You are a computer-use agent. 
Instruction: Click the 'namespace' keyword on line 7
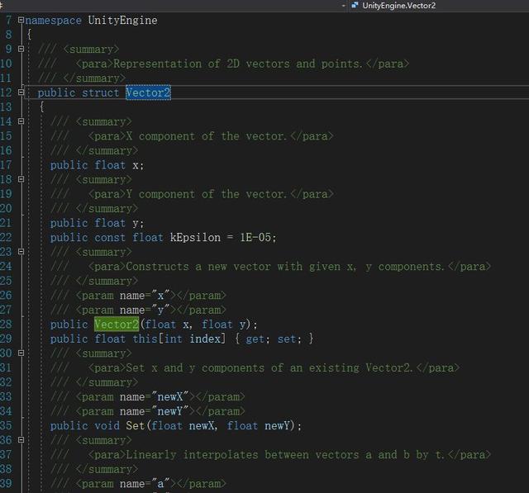click(x=53, y=20)
